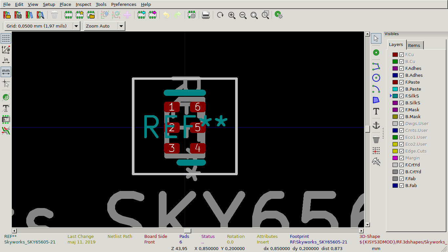This screenshot has width=448, height=252.
Task: Activate zoom to selection tool
Action: 265,15
